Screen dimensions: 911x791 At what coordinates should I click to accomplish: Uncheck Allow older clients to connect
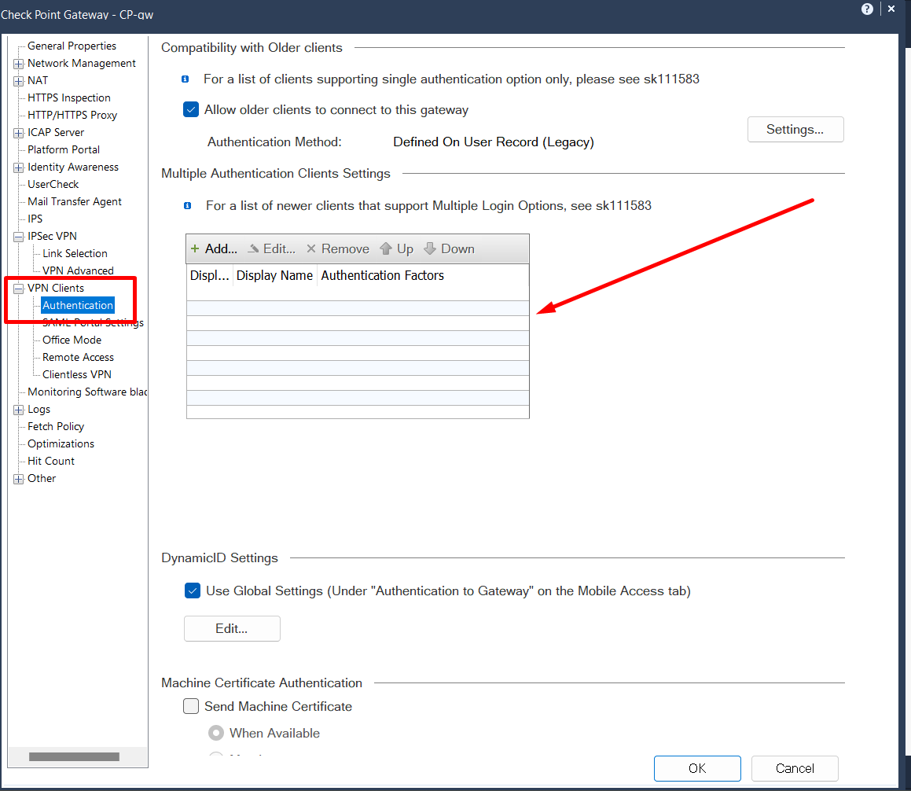click(191, 109)
